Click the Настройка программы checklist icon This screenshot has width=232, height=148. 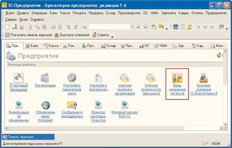98,78
